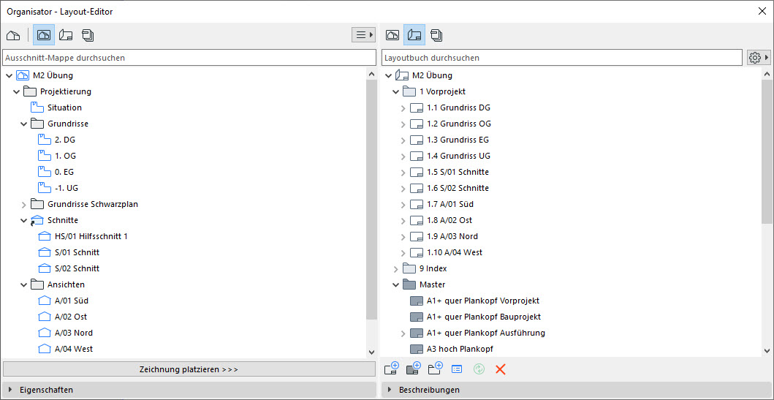Screen dimensions: 774x400
Task: Click the Zeichnung platzieren button
Action: click(x=189, y=369)
